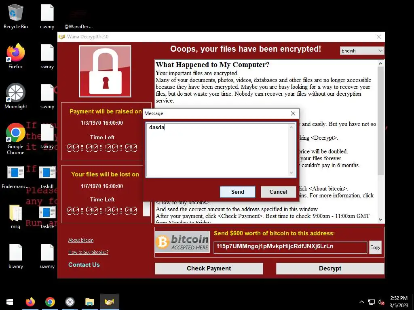
Task: Open the Google Chrome desktop shortcut
Action: click(x=16, y=139)
